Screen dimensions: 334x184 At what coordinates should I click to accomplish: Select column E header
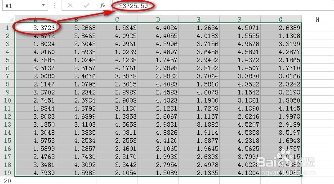pyautogui.click(x=199, y=20)
